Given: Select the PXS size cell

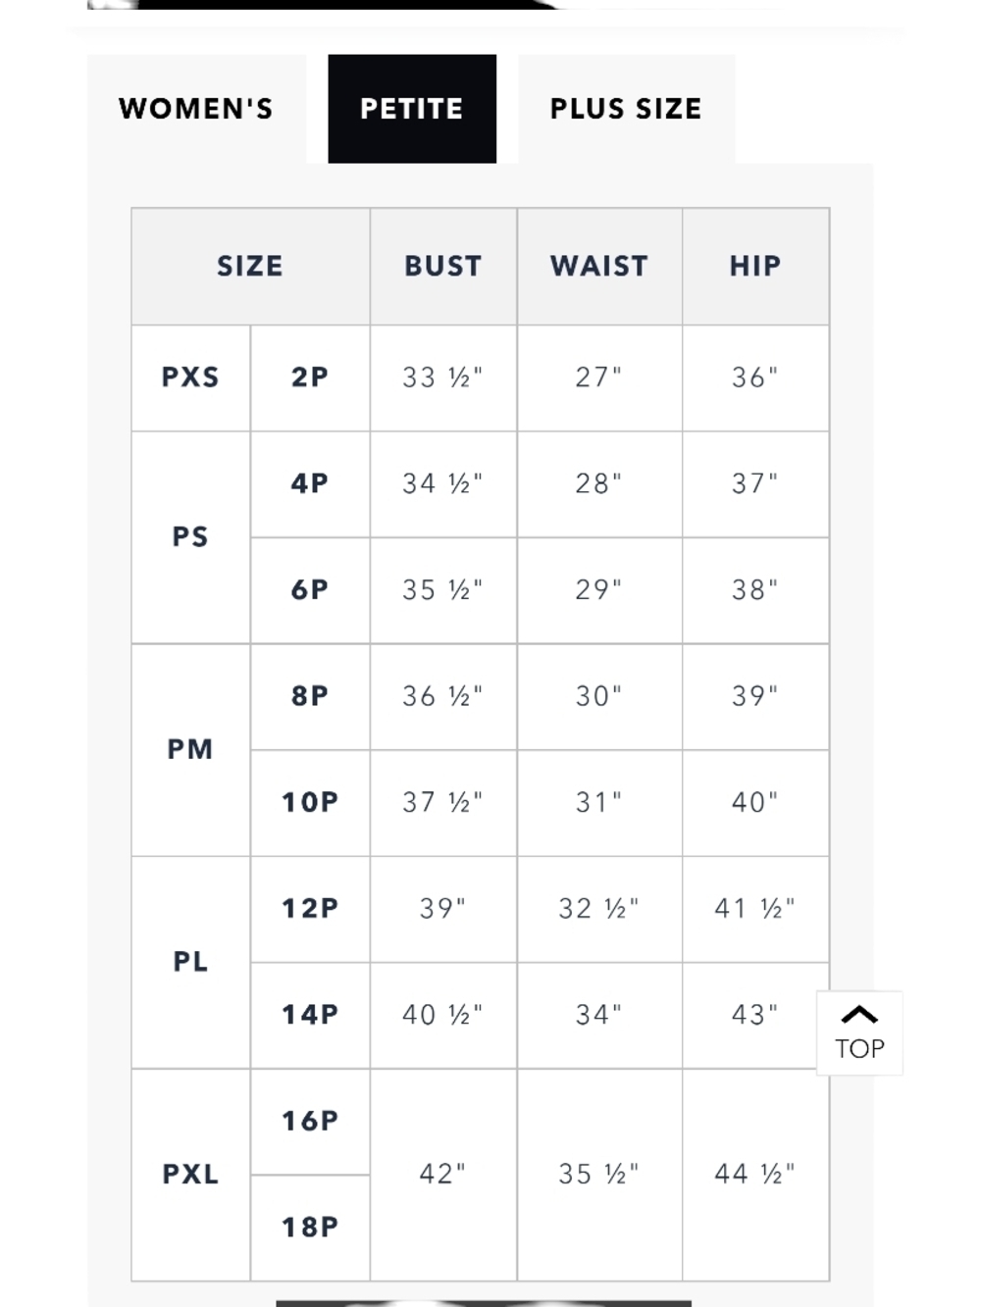Looking at the screenshot, I should [190, 377].
